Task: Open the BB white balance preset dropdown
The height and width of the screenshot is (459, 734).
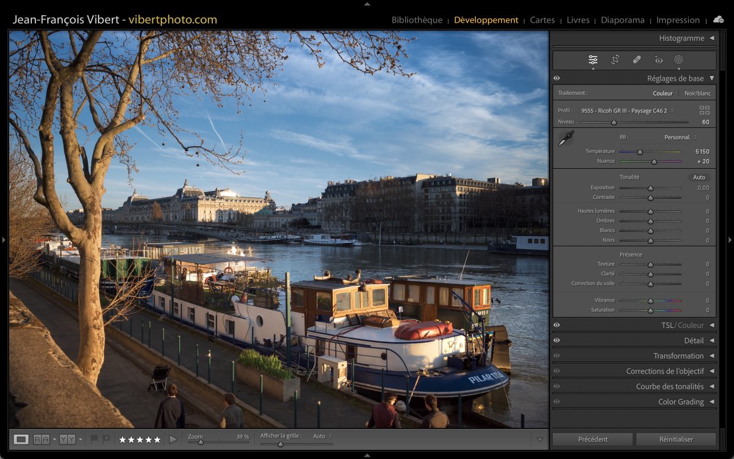Action: tap(680, 137)
